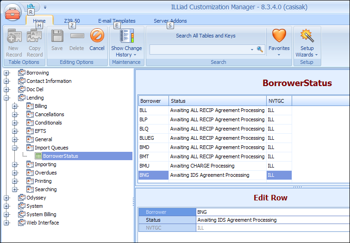Click the Billing category icon
The image size is (350, 243).
pyautogui.click(x=30, y=106)
